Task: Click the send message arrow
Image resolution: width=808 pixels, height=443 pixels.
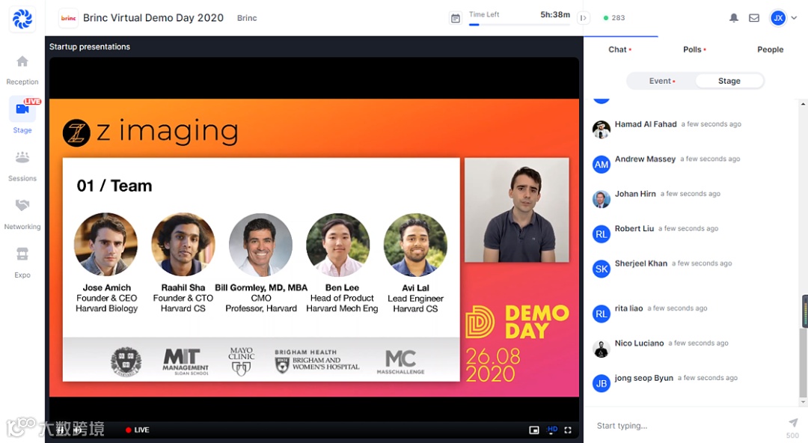Action: 792,423
